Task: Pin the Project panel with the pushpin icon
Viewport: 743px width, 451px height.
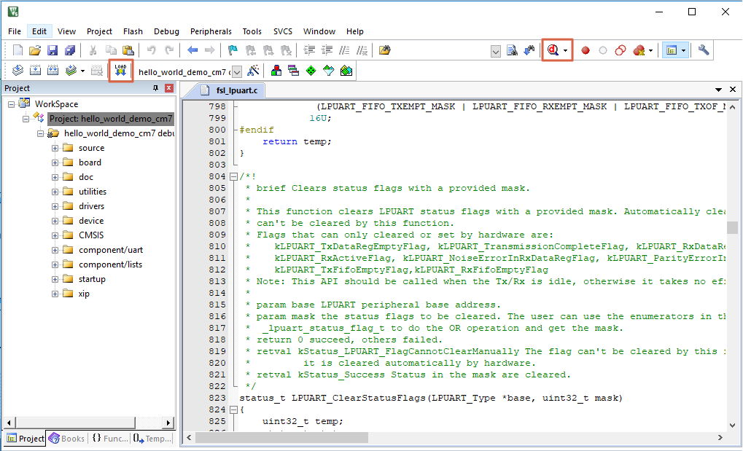Action: [x=155, y=88]
